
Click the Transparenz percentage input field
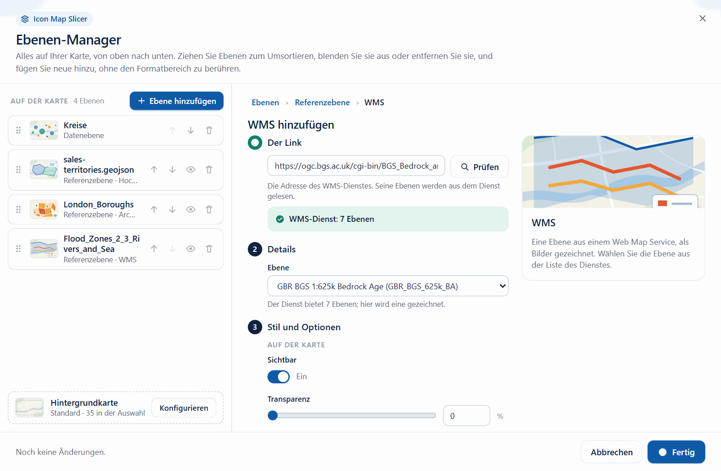click(466, 416)
